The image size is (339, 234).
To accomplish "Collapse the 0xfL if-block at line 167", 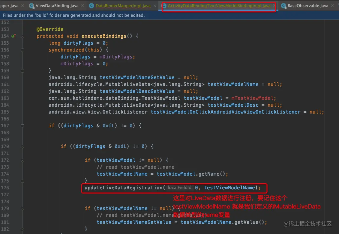I will [x=22, y=126].
